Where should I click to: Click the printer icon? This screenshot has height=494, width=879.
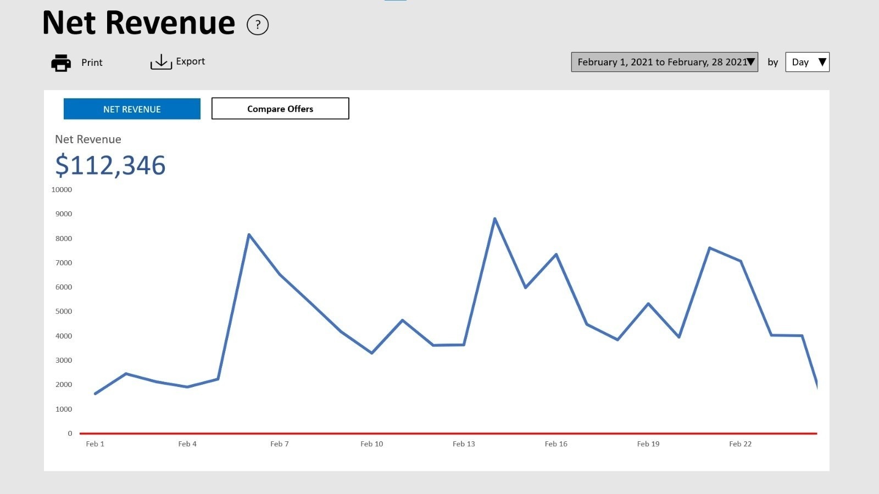click(x=61, y=63)
